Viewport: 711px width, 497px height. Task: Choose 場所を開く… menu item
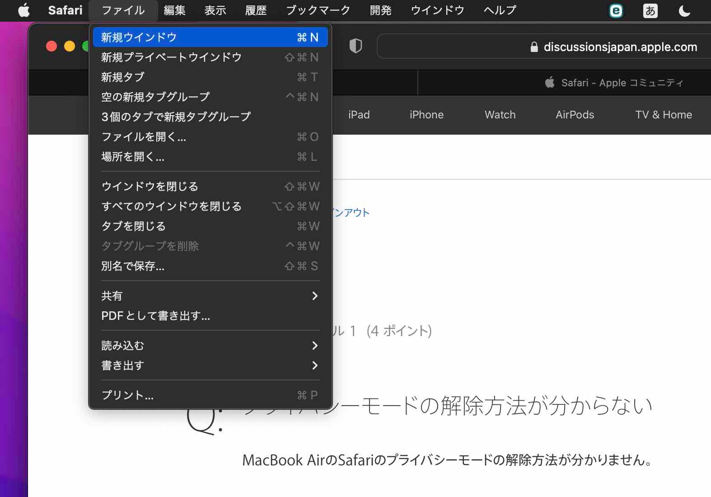(210, 156)
